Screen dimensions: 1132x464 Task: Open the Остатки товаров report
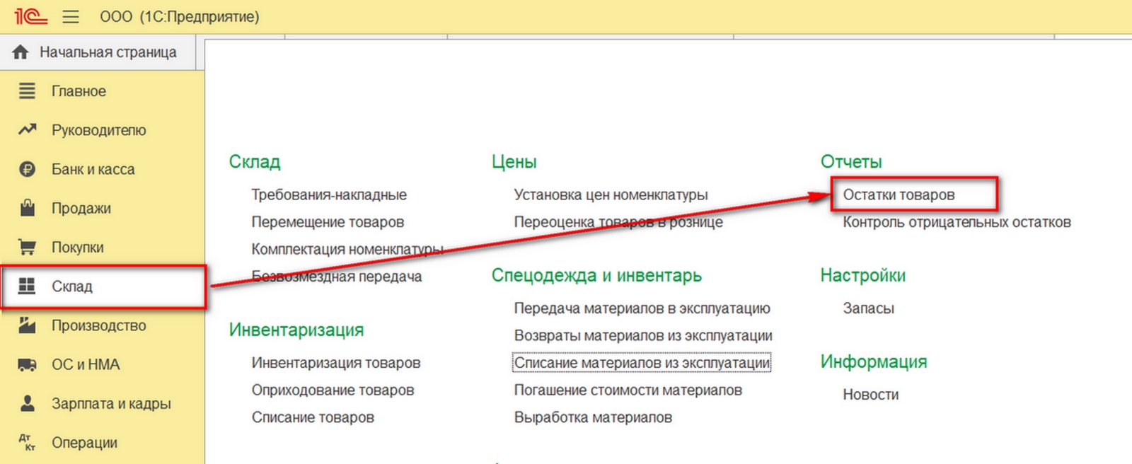(x=899, y=195)
